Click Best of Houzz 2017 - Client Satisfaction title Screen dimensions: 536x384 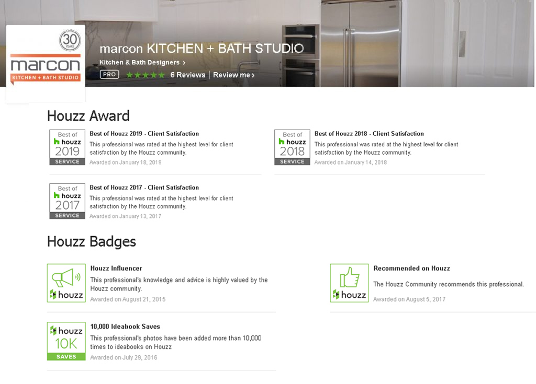click(x=144, y=188)
